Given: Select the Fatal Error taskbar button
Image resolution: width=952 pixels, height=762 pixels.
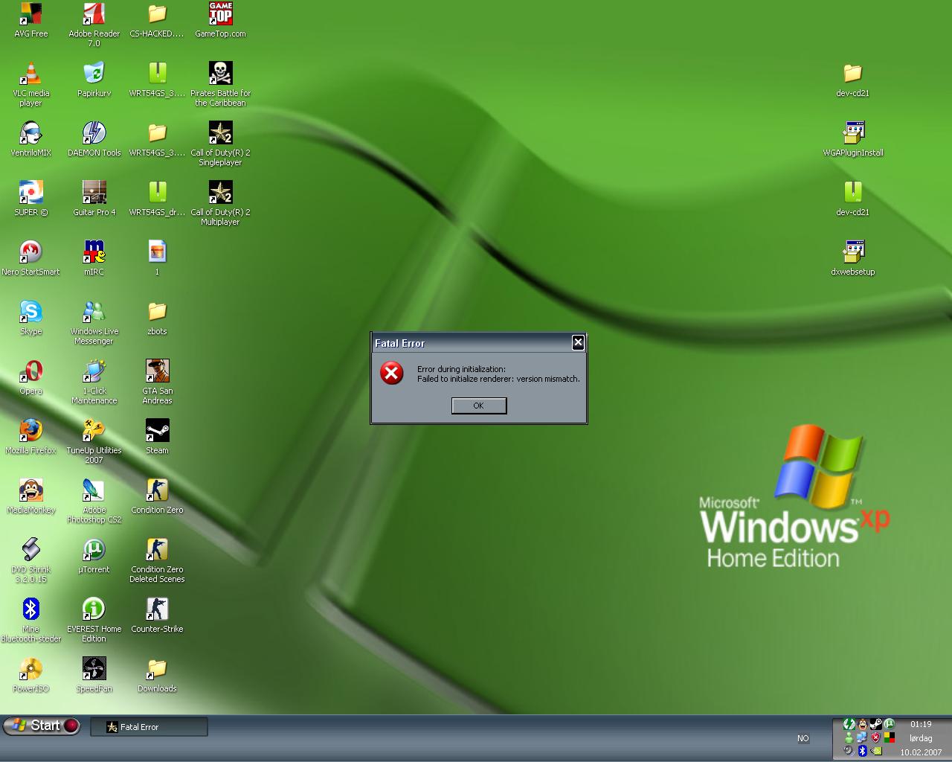Looking at the screenshot, I should 149,727.
